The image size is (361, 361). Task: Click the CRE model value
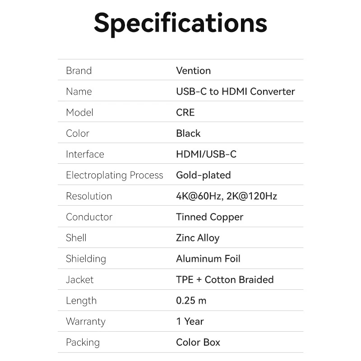click(185, 112)
